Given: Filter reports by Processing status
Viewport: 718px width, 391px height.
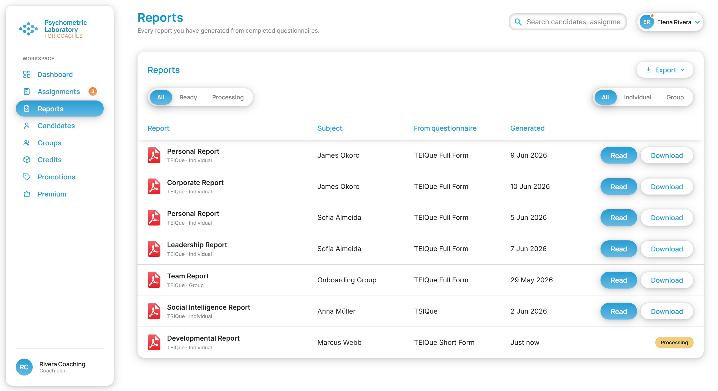Looking at the screenshot, I should pyautogui.click(x=228, y=97).
